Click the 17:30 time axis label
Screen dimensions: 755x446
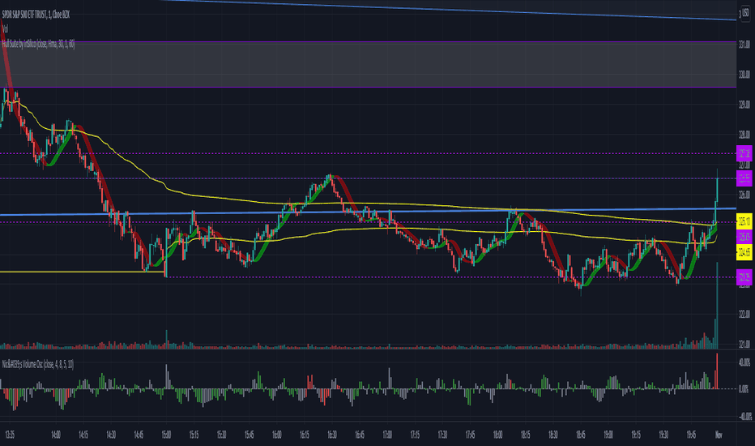click(x=442, y=435)
